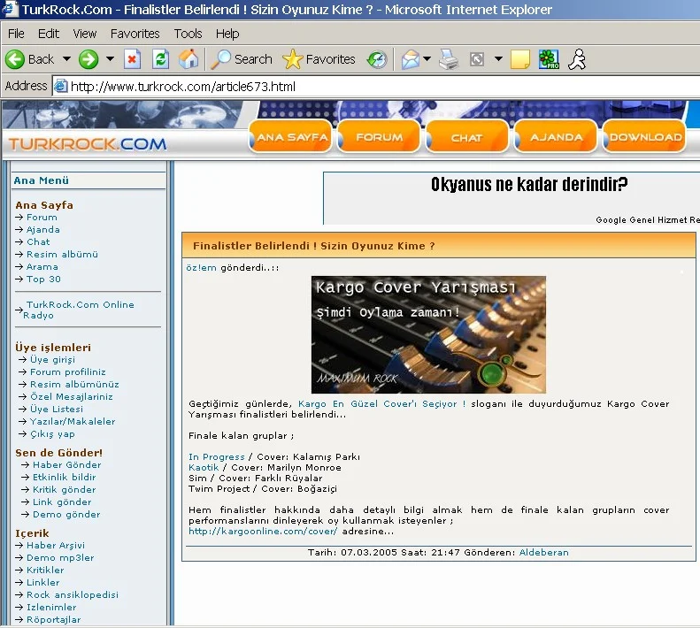
Task: Open the Mail icon dropdown arrow
Action: coord(427,59)
